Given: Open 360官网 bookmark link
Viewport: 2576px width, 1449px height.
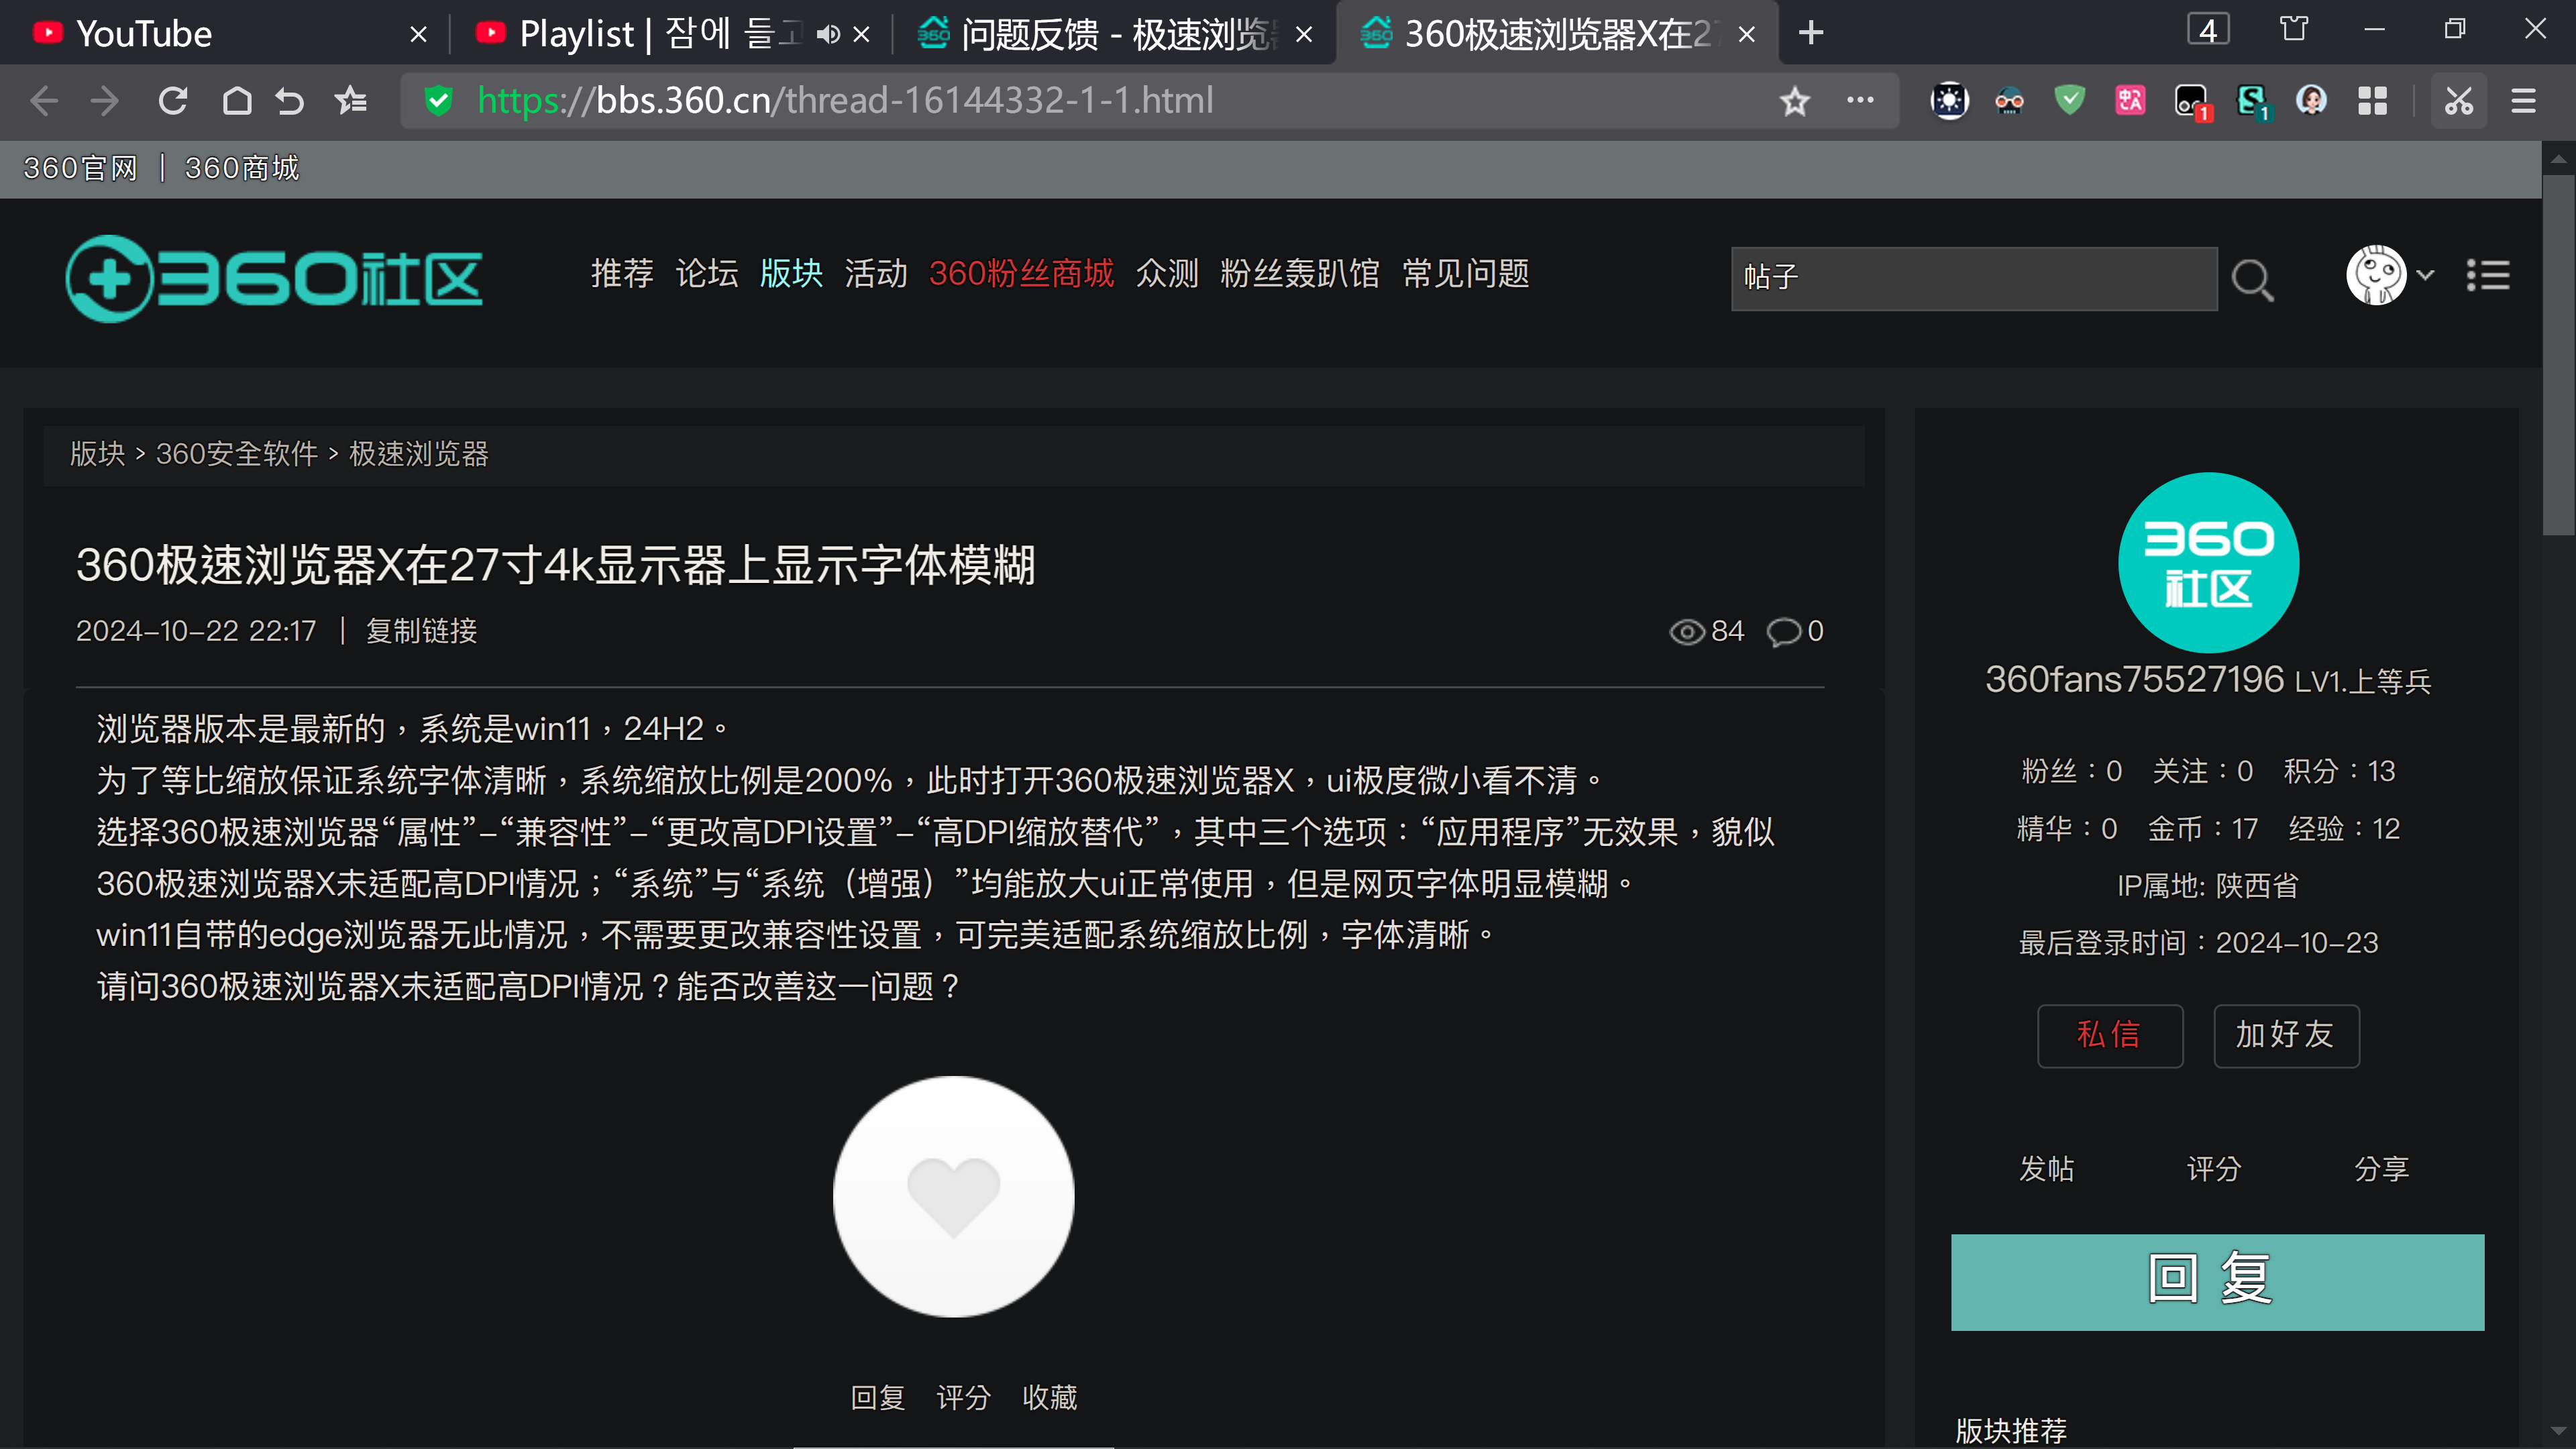Looking at the screenshot, I should (x=81, y=168).
